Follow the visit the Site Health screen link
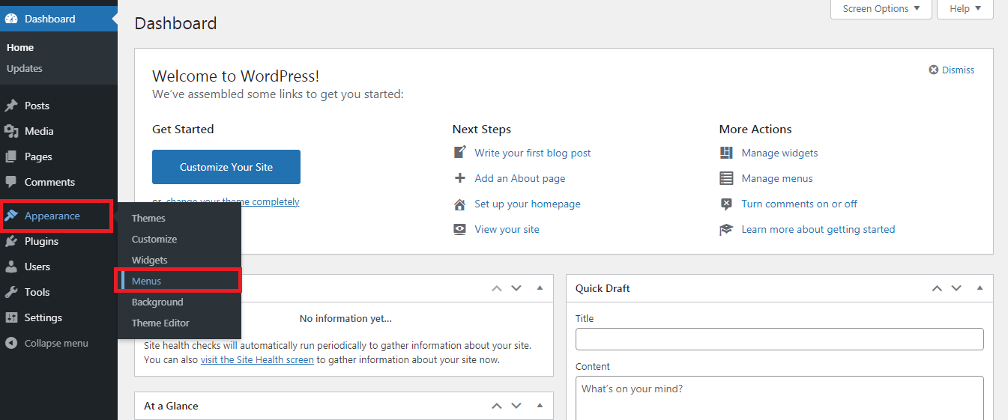The width and height of the screenshot is (1008, 420). pos(257,359)
